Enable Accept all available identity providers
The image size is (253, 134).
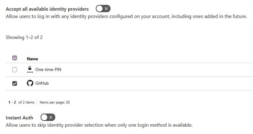click(103, 9)
